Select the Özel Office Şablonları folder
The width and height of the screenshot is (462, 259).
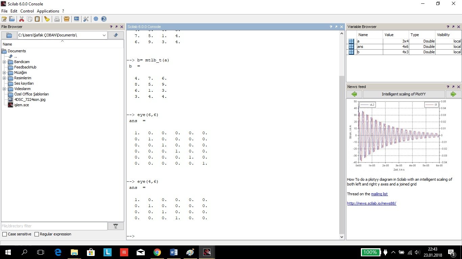point(31,94)
